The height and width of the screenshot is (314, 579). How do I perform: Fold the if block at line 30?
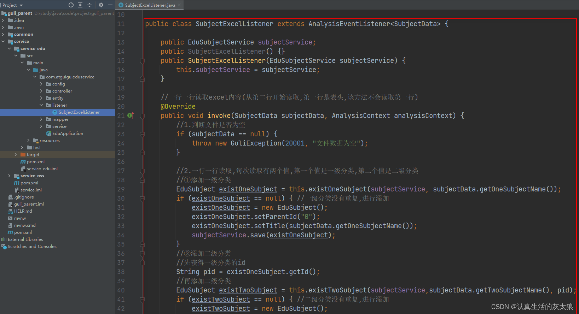coord(142,199)
